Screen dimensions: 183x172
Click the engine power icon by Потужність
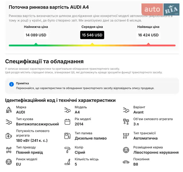tap(9, 136)
